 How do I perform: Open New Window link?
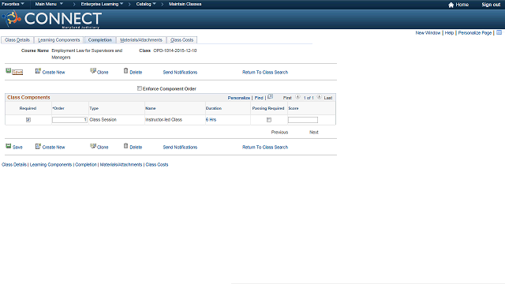click(x=428, y=33)
